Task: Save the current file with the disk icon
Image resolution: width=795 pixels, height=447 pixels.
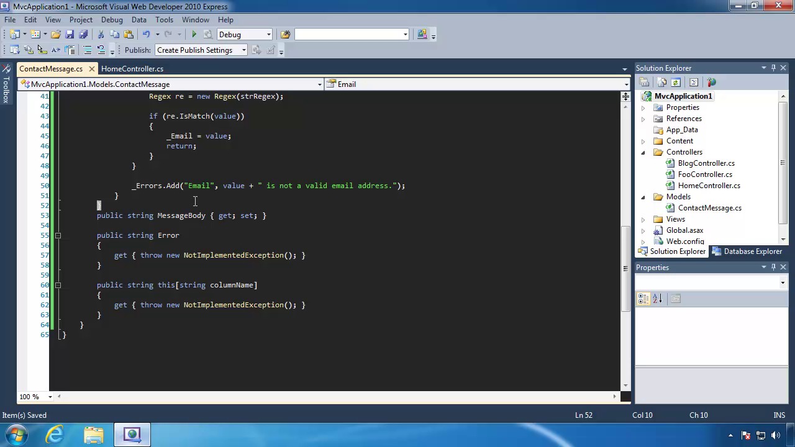Action: (70, 34)
